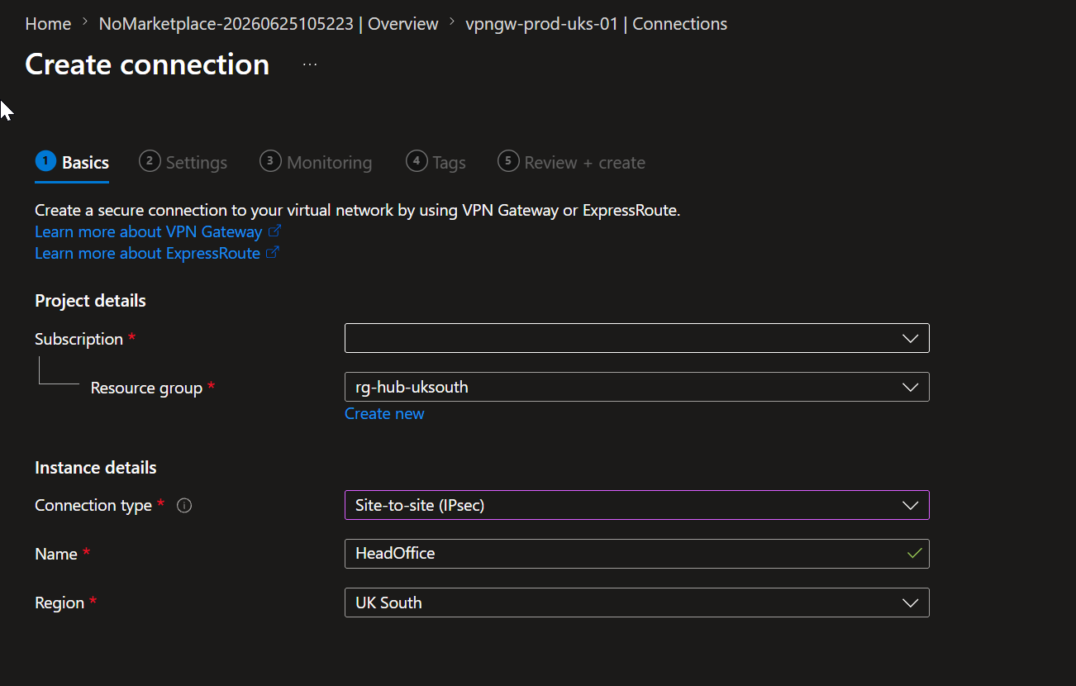This screenshot has width=1076, height=686.
Task: Open Learn more about VPN Gateway link
Action: [x=149, y=231]
